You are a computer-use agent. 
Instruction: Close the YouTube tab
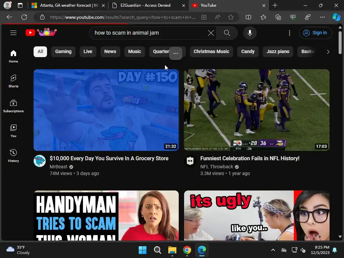264,5
